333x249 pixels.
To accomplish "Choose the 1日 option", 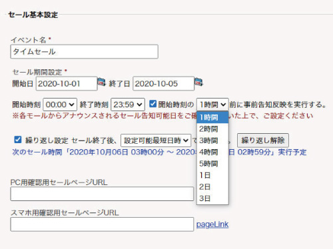I will (x=212, y=175).
